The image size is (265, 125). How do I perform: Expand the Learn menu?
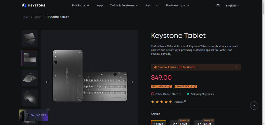pyautogui.click(x=152, y=5)
